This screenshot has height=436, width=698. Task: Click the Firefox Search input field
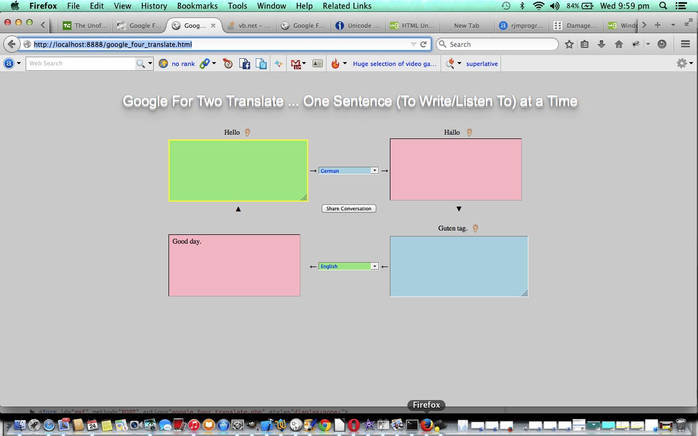click(x=497, y=44)
